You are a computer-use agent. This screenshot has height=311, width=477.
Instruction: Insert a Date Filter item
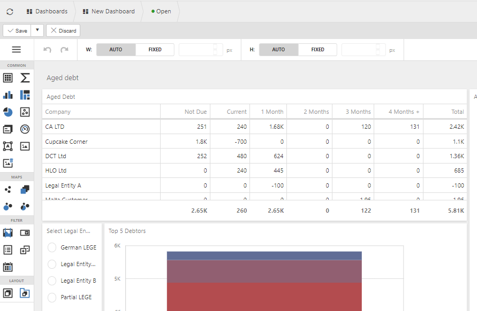pos(8,267)
